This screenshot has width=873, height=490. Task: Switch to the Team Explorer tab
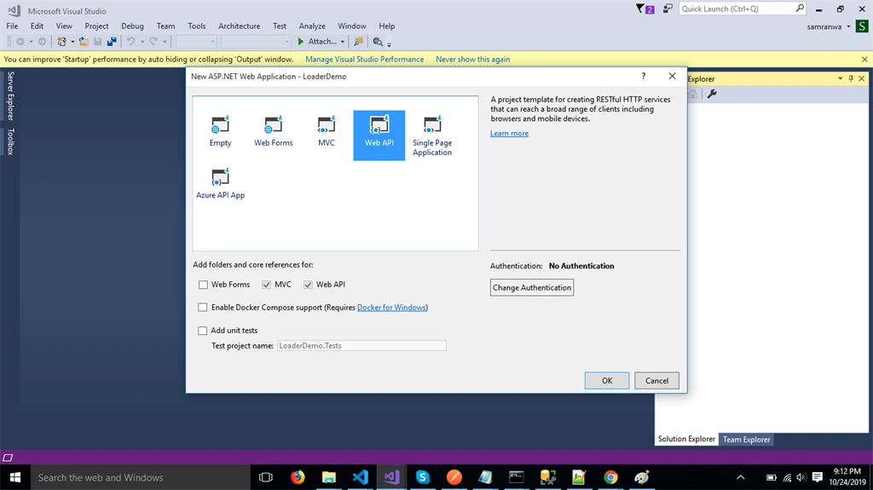[x=746, y=440]
